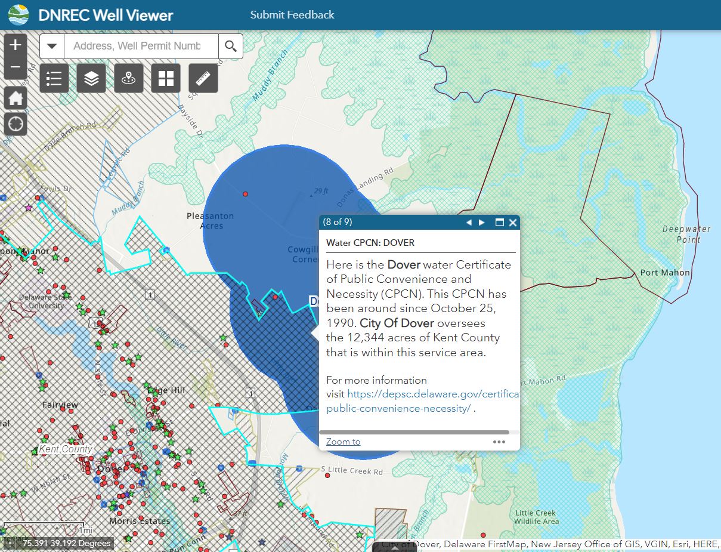The width and height of the screenshot is (721, 552).
Task: Run search with the magnifier icon
Action: point(231,46)
